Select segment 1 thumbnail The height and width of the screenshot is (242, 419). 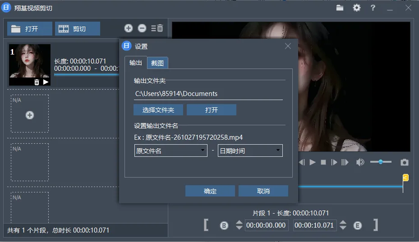(30, 64)
